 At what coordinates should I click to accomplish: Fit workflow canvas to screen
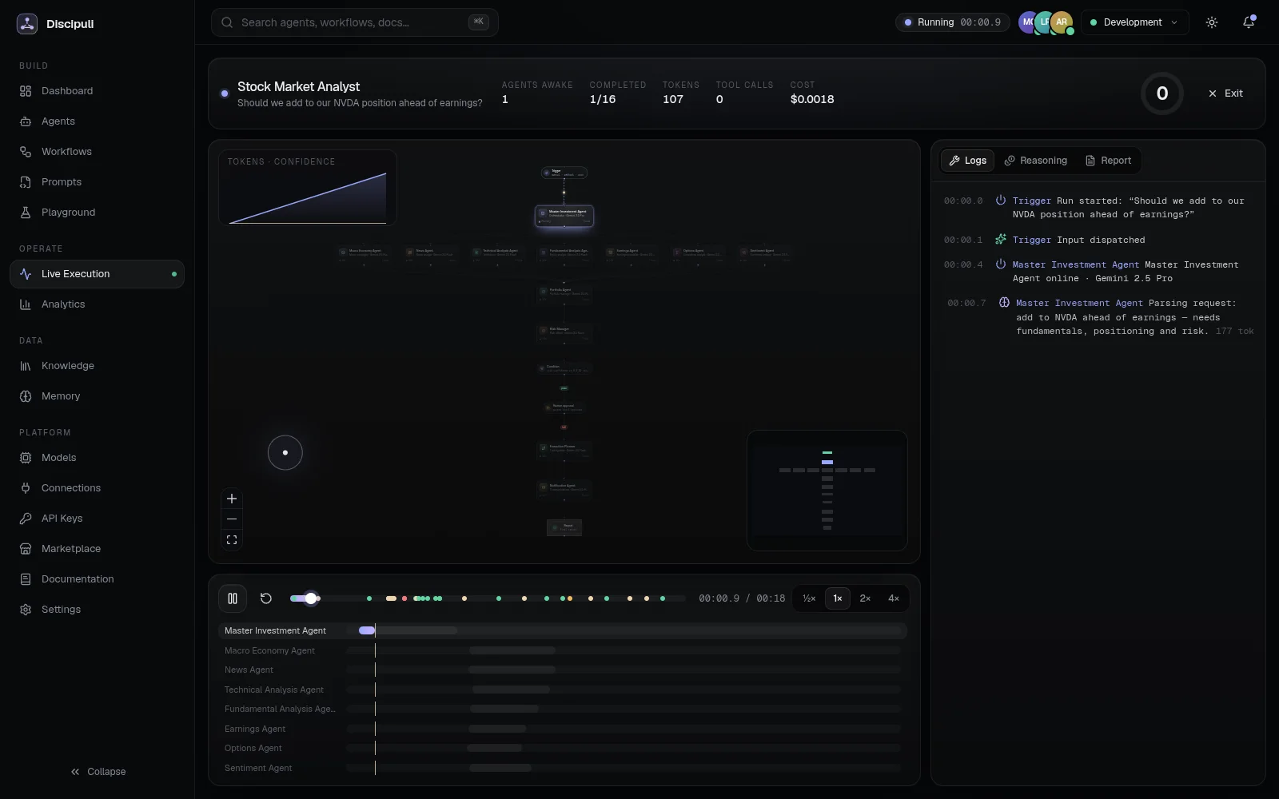pos(232,540)
